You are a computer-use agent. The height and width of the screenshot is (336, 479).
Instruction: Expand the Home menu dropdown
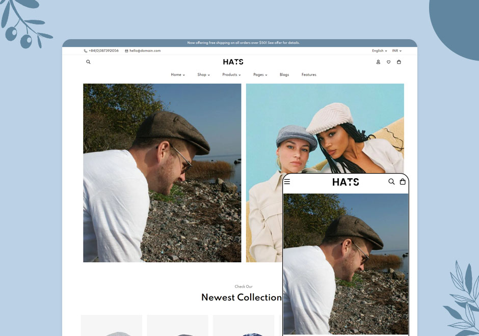click(x=178, y=75)
